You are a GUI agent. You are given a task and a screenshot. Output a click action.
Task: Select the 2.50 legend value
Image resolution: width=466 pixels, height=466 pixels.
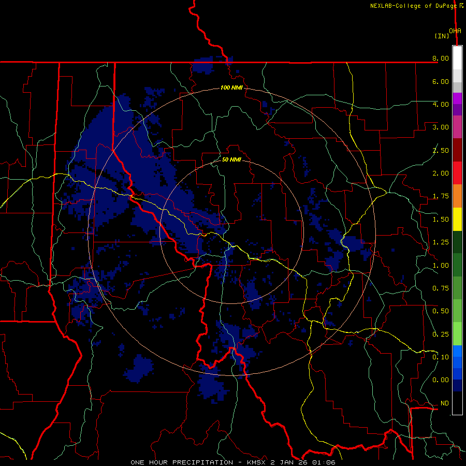[441, 150]
